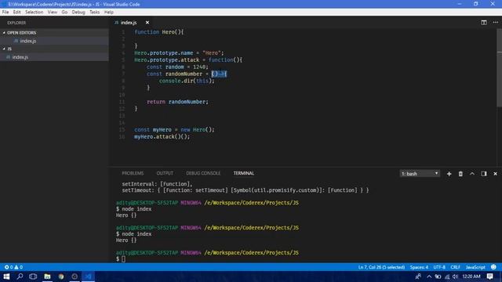Screen dimensions: 502x282
Task: Open the View menu
Action: coord(53,13)
